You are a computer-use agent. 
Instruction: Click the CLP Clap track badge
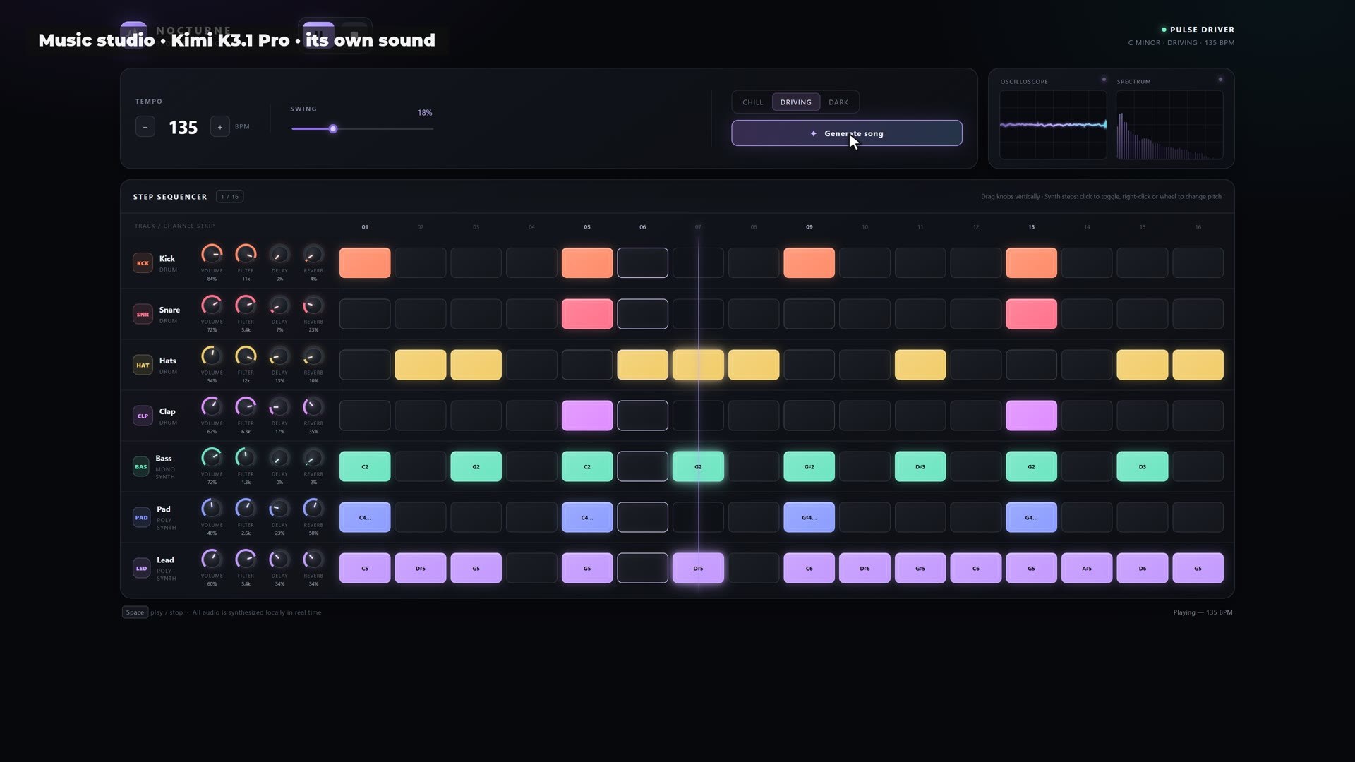[143, 416]
